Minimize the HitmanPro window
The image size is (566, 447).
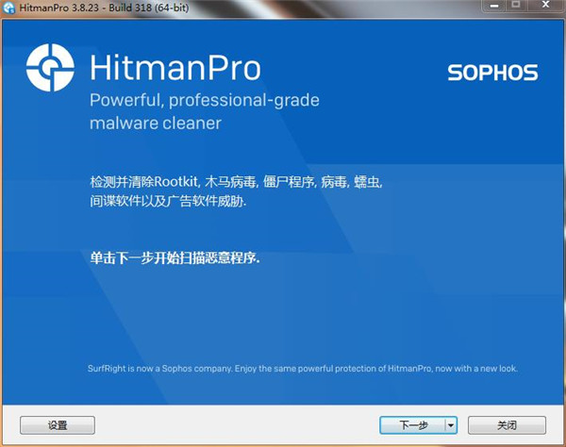494,6
